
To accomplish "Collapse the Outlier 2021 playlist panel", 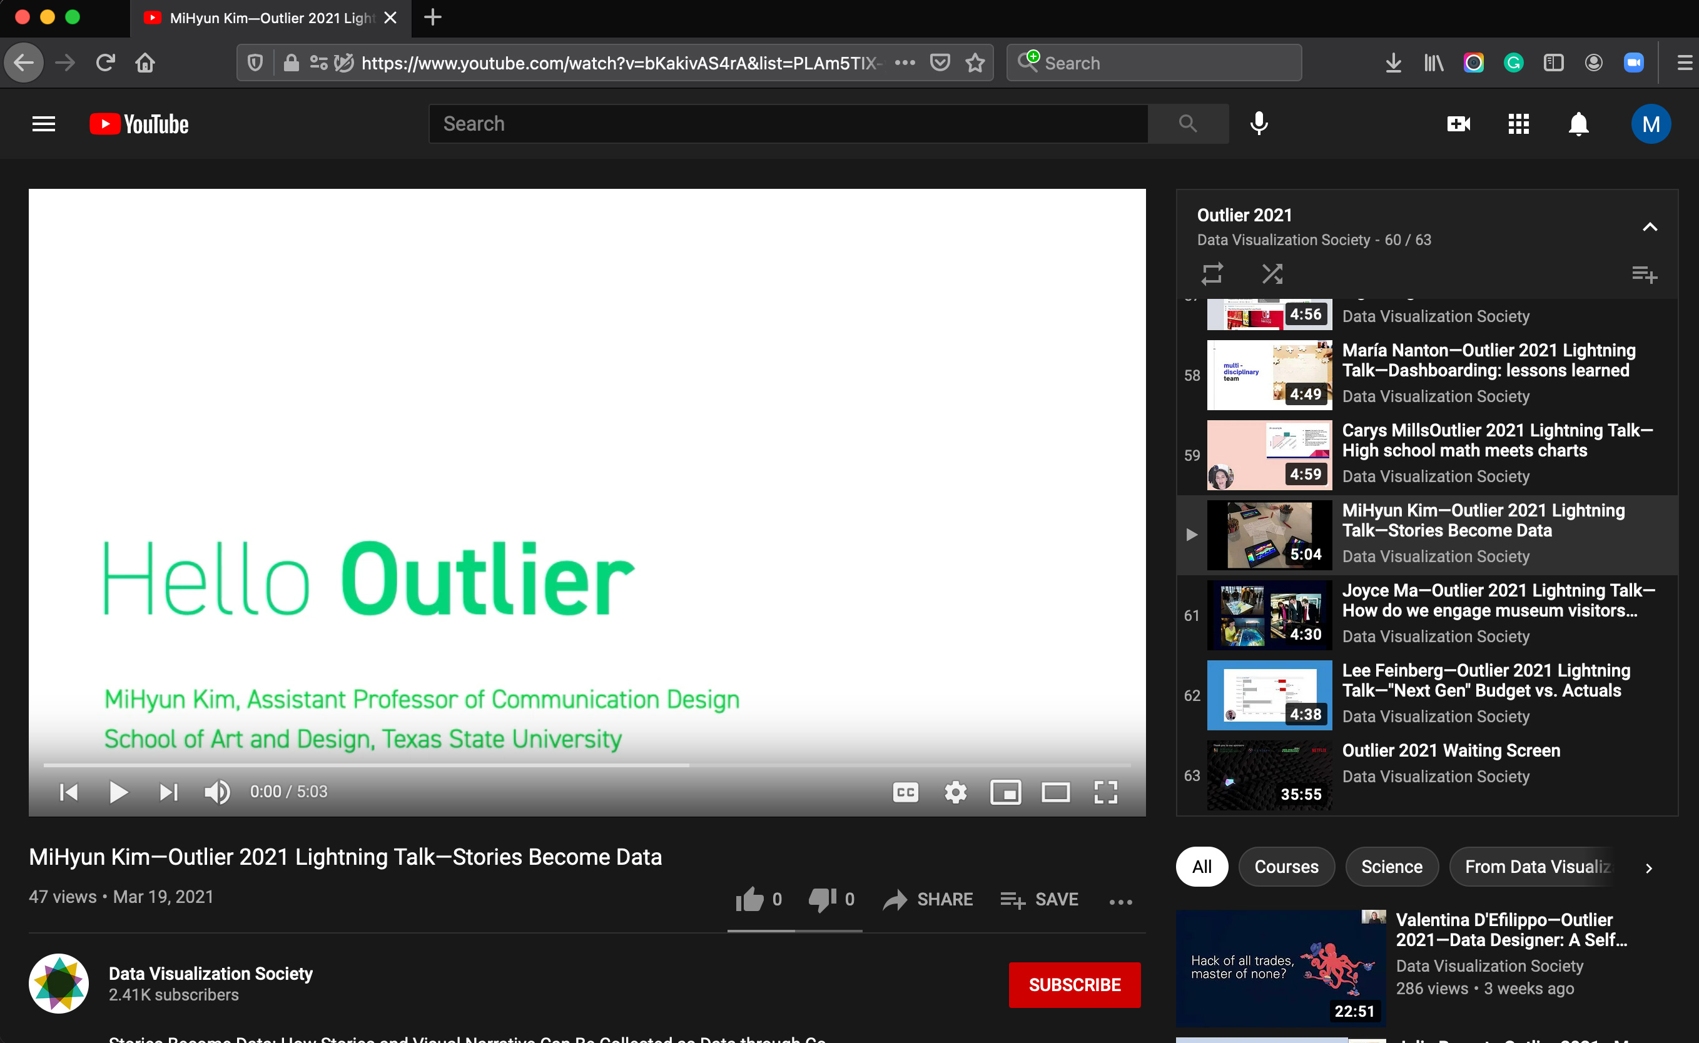I will (1650, 227).
